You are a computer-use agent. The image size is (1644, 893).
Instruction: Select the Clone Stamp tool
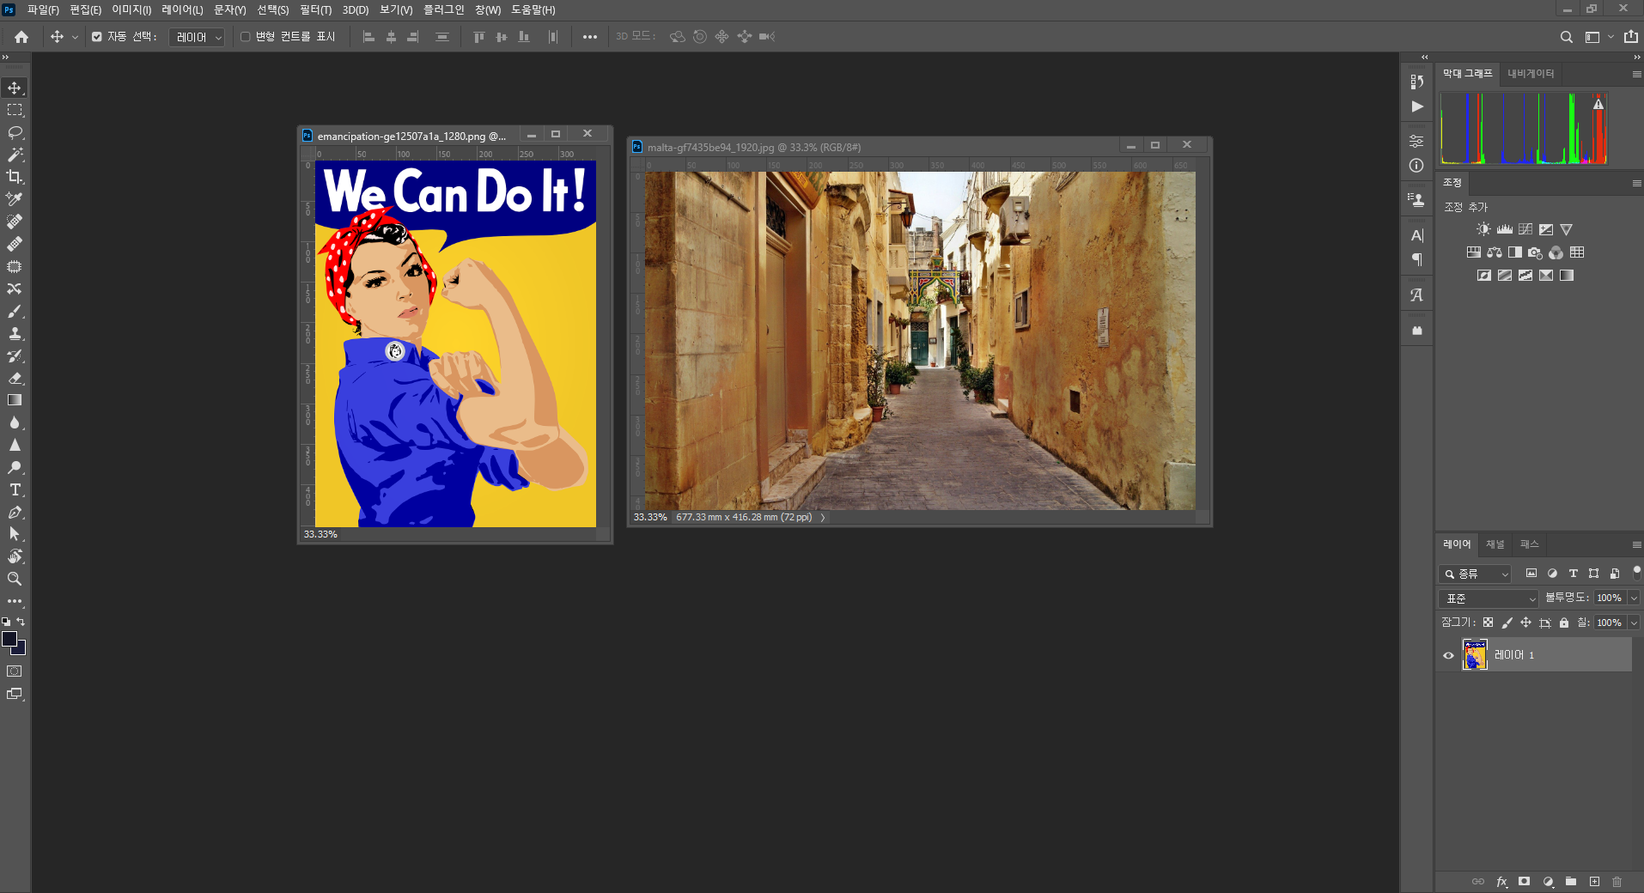[x=15, y=334]
